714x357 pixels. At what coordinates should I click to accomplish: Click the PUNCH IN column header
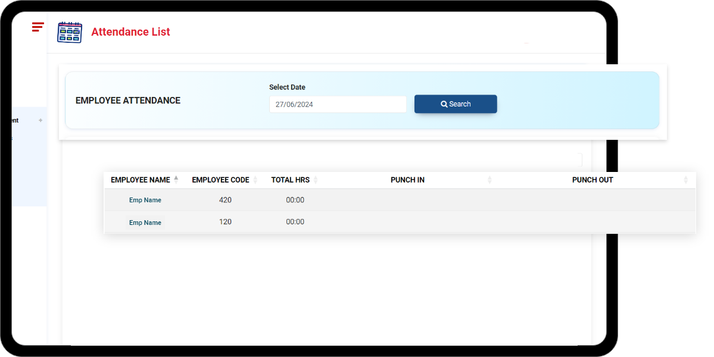tap(407, 180)
